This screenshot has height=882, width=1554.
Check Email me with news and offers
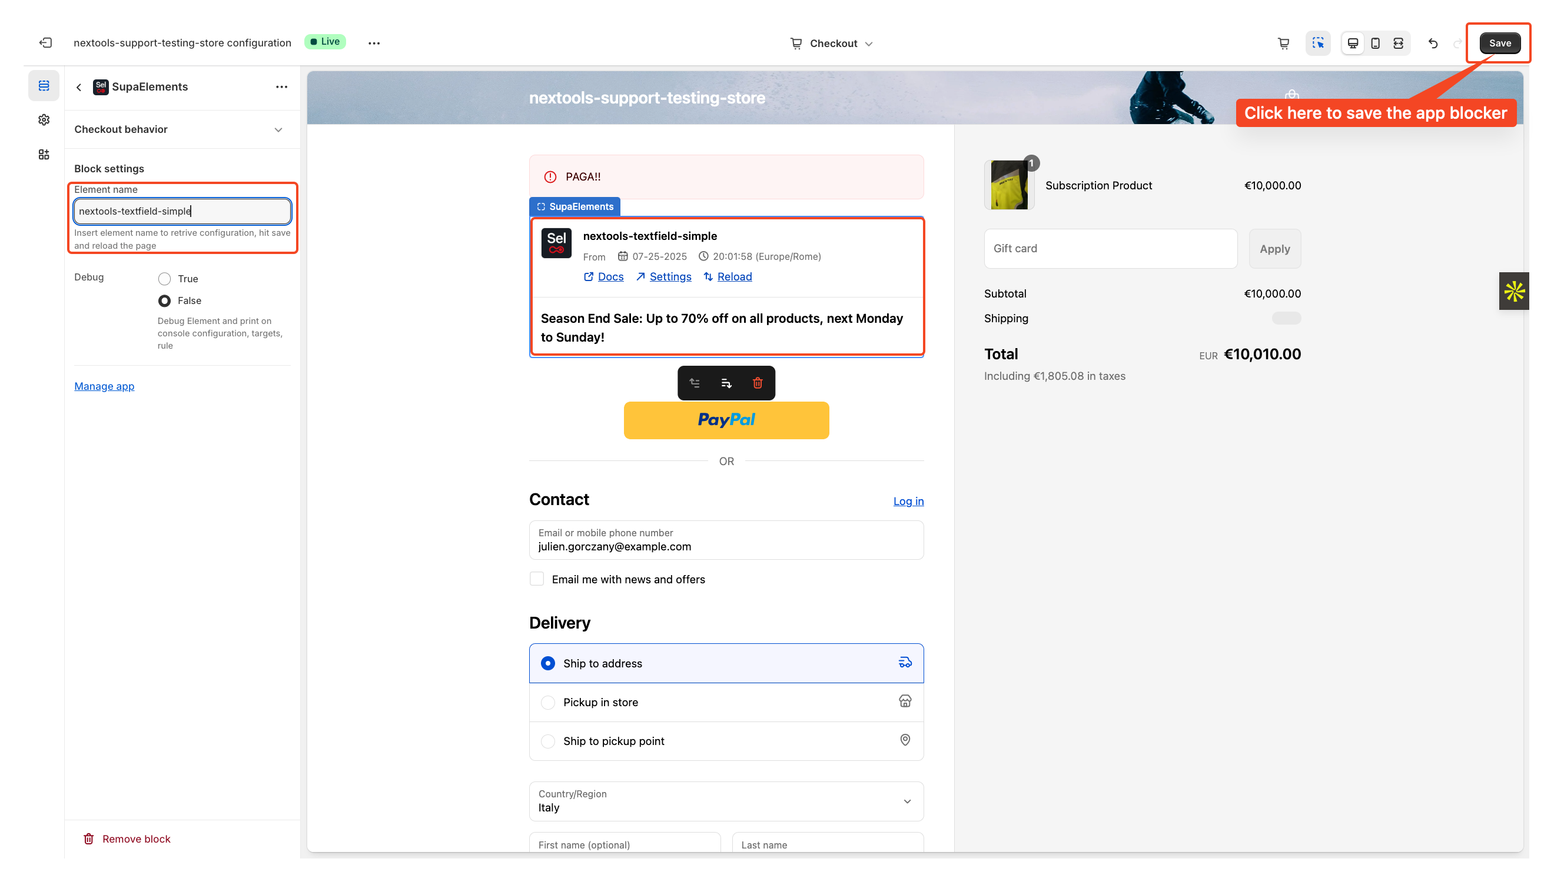pyautogui.click(x=537, y=579)
